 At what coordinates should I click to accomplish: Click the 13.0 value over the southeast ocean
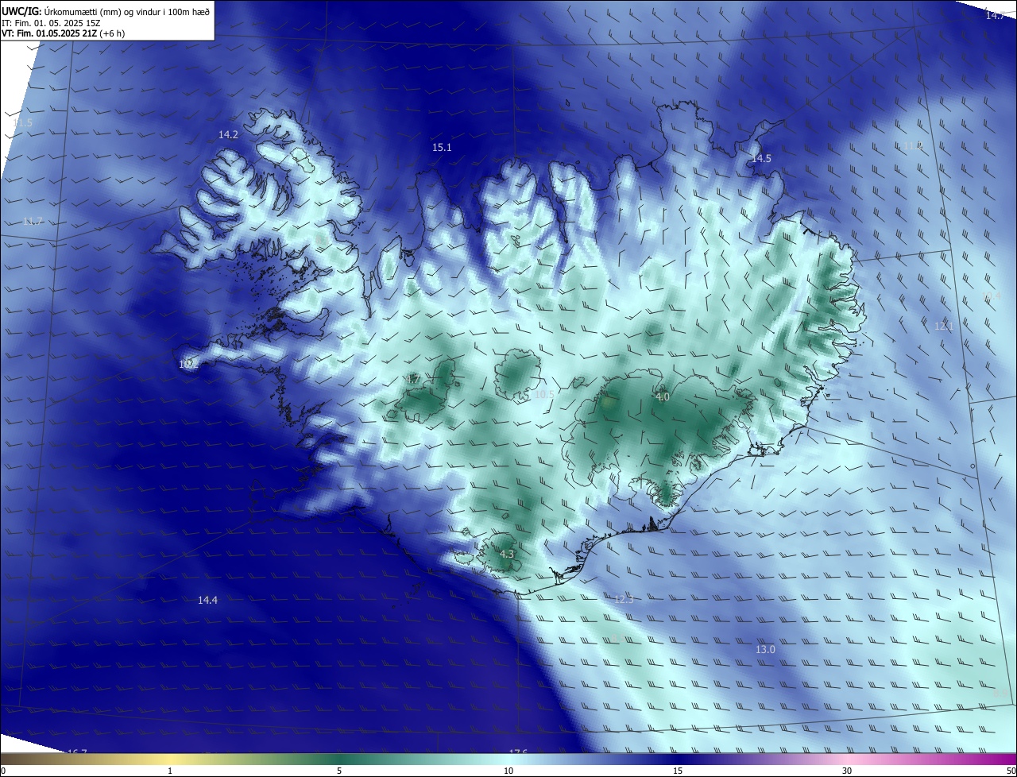click(765, 650)
